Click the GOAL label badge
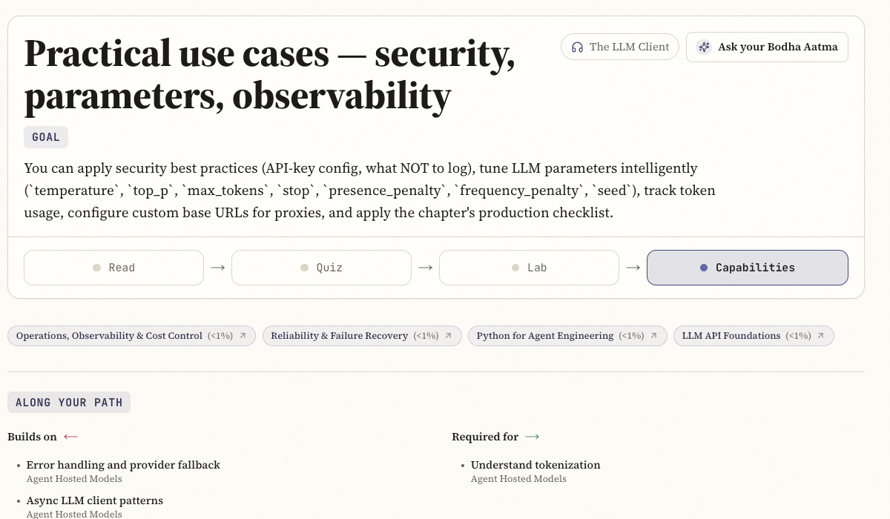 click(46, 137)
